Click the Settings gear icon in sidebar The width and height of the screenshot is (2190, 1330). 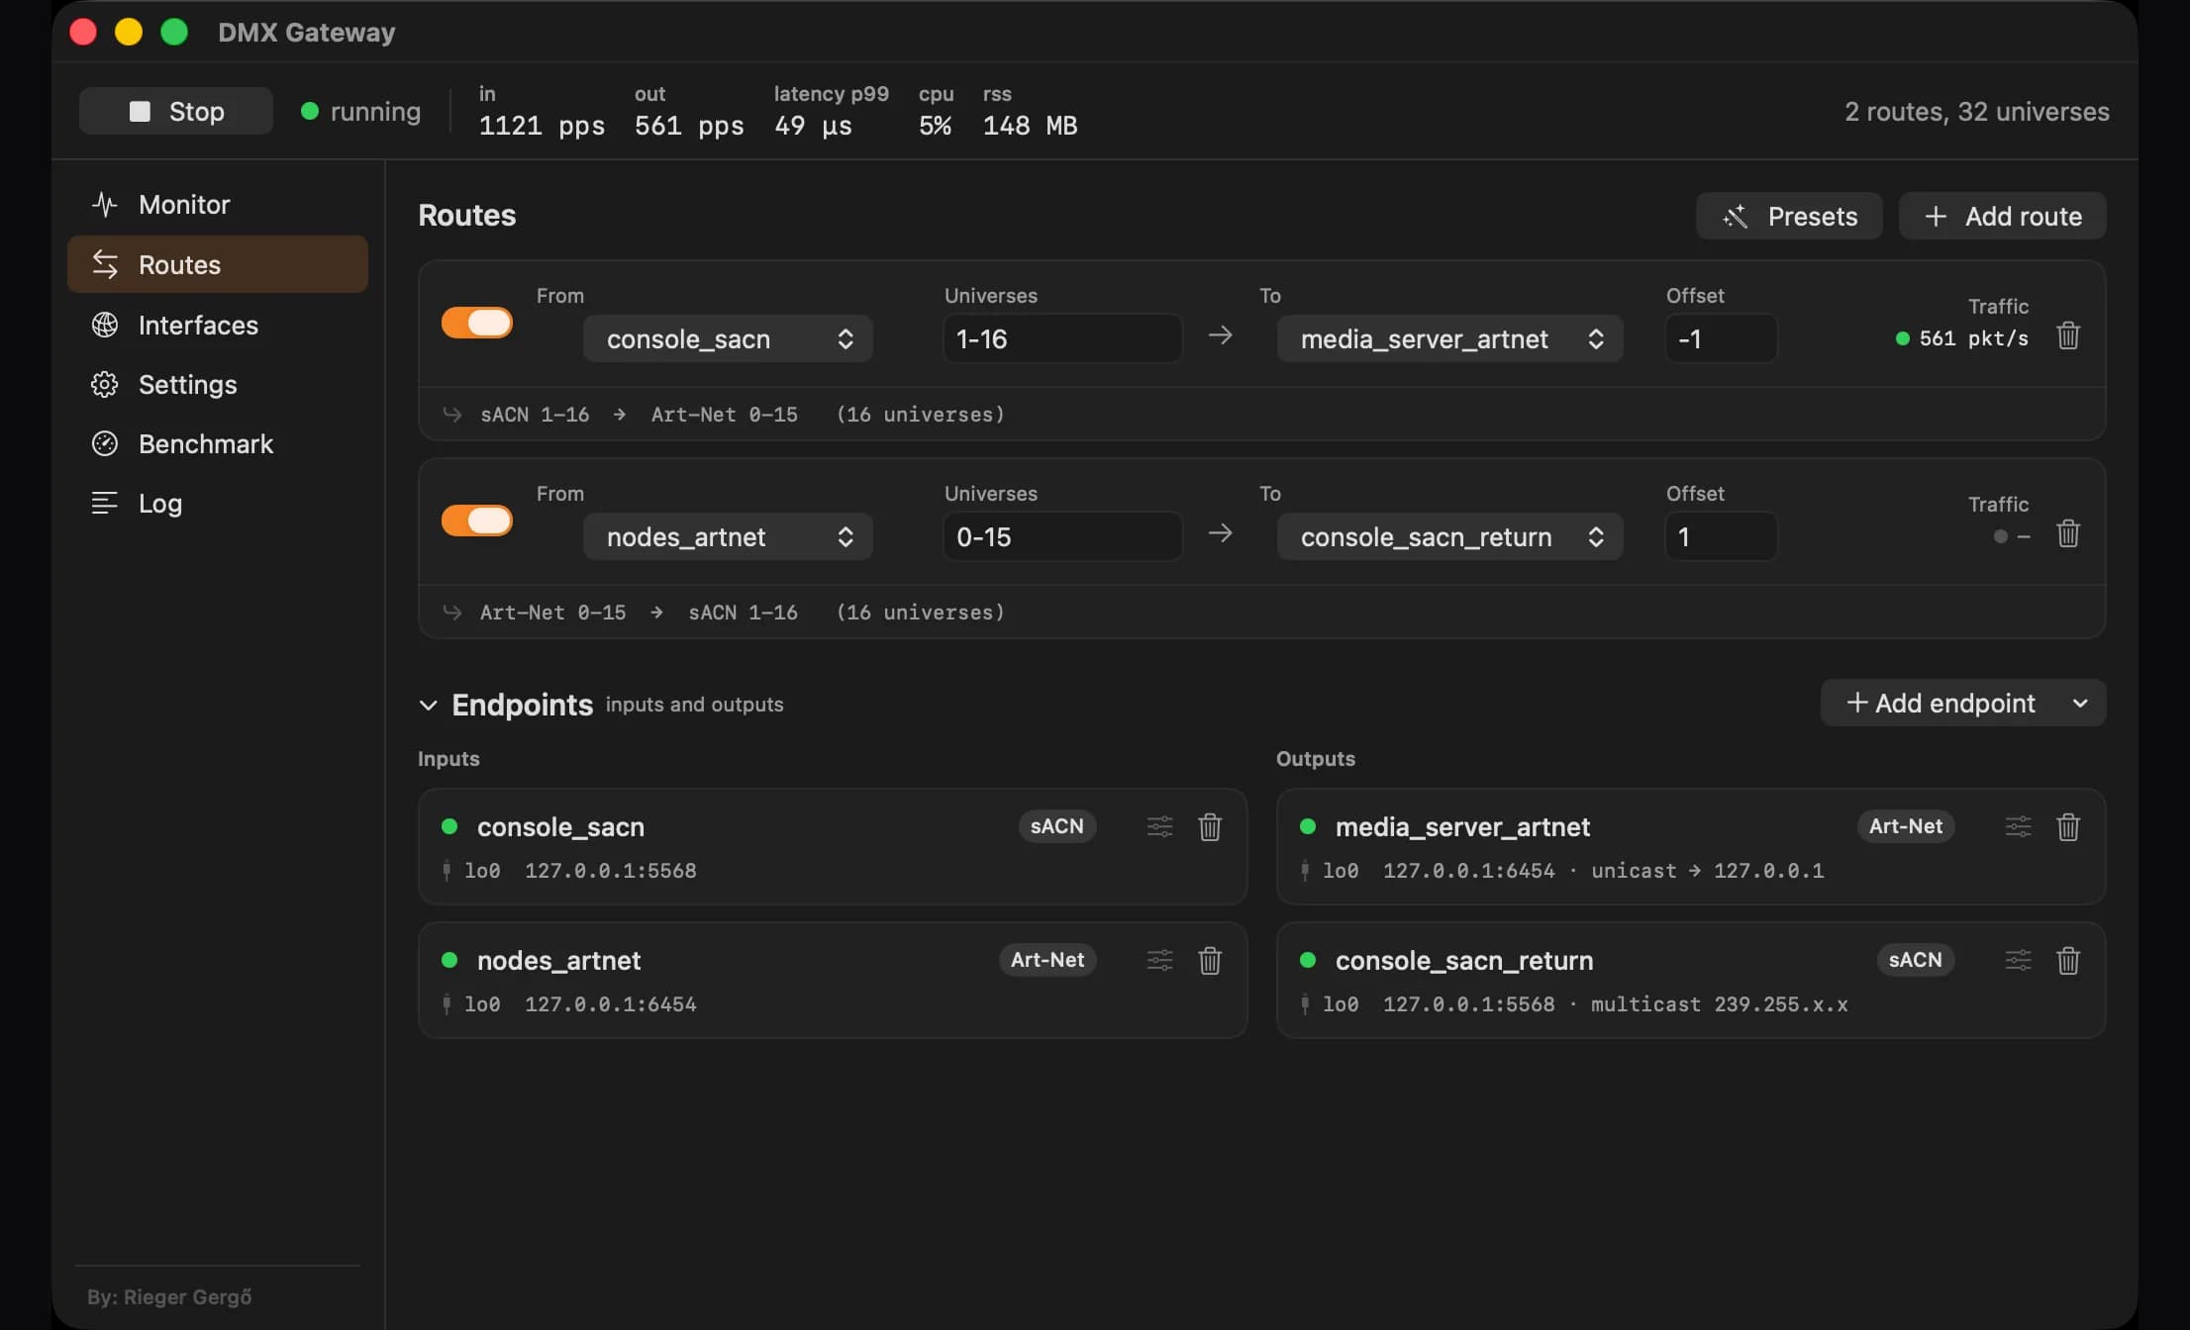click(105, 384)
